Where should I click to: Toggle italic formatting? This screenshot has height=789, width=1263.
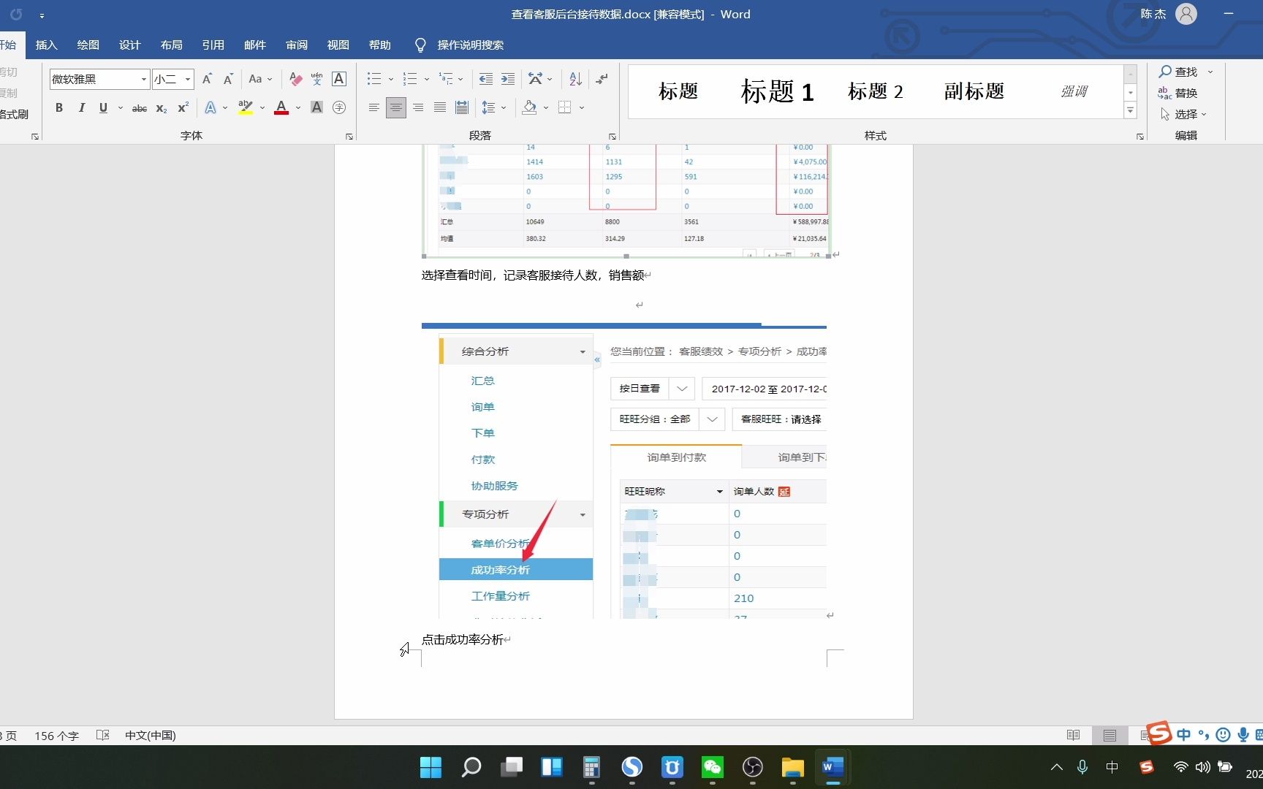(x=81, y=107)
